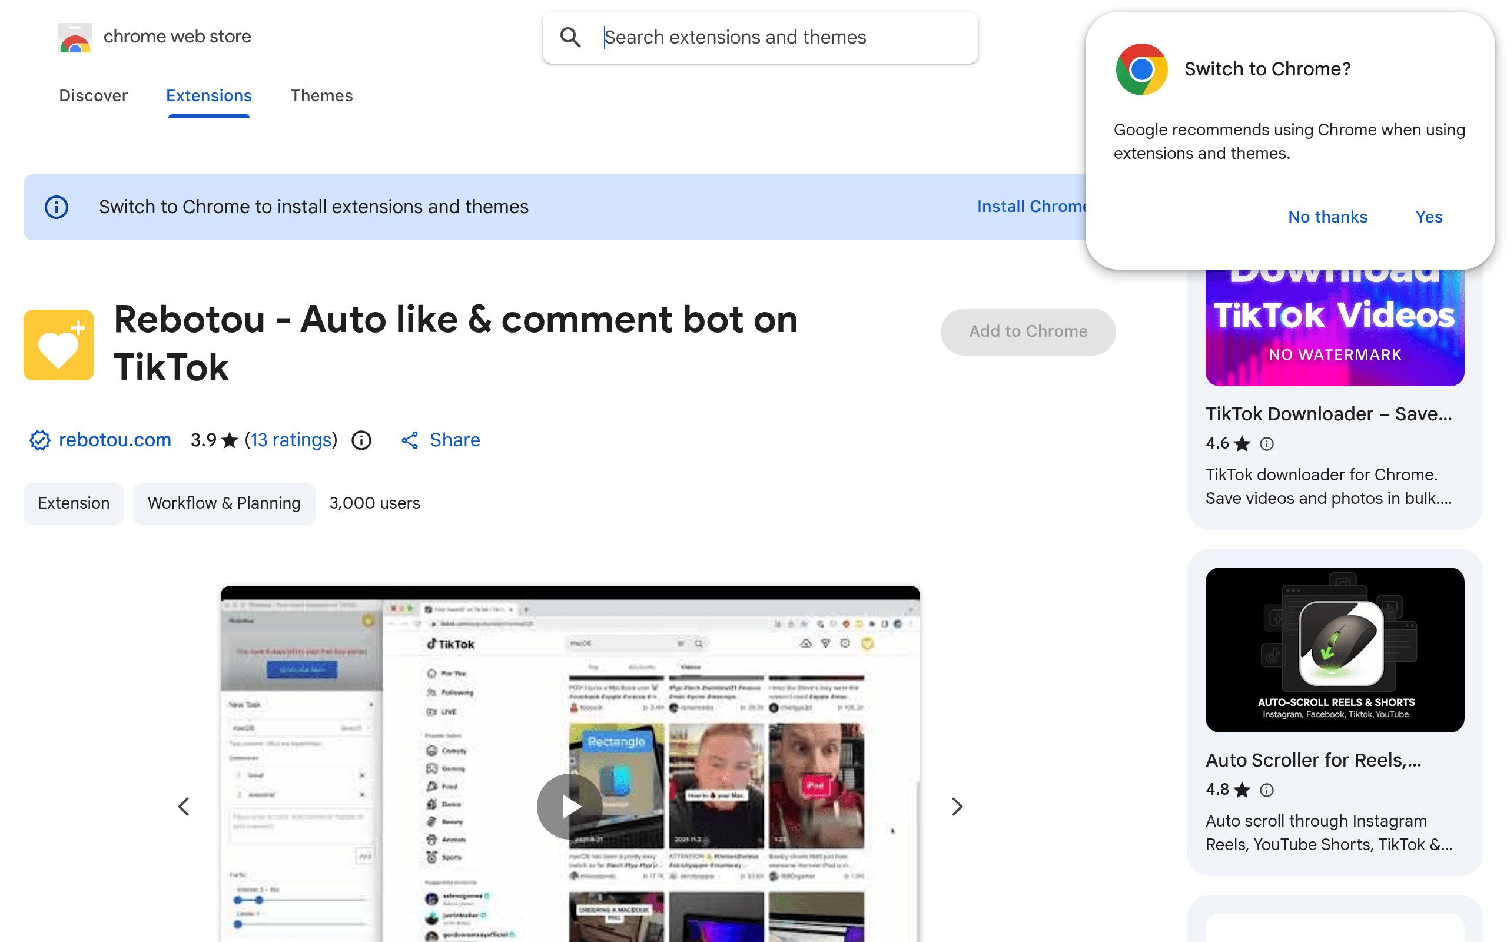Click the Switch to Chrome? popup heading

click(1267, 69)
